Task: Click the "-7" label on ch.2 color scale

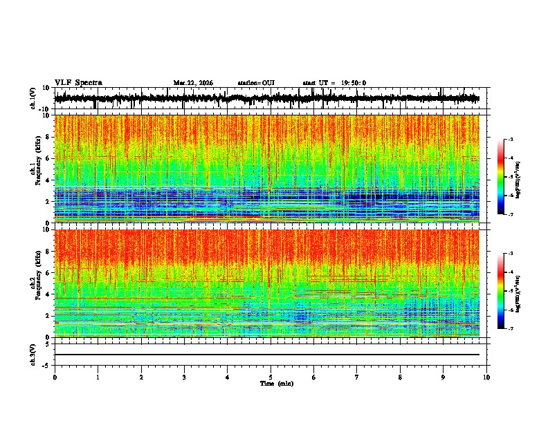Action: coord(511,328)
